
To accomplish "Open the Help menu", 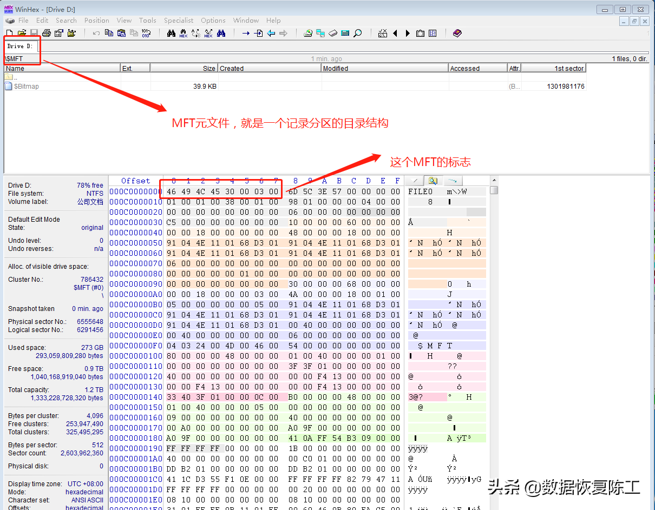I will click(273, 21).
